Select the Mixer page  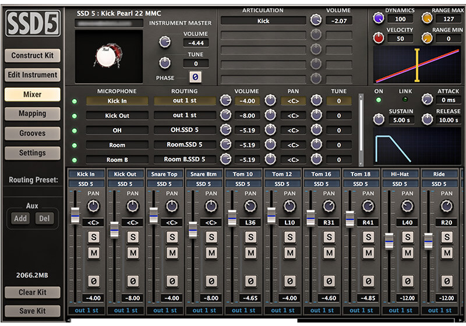tap(33, 94)
